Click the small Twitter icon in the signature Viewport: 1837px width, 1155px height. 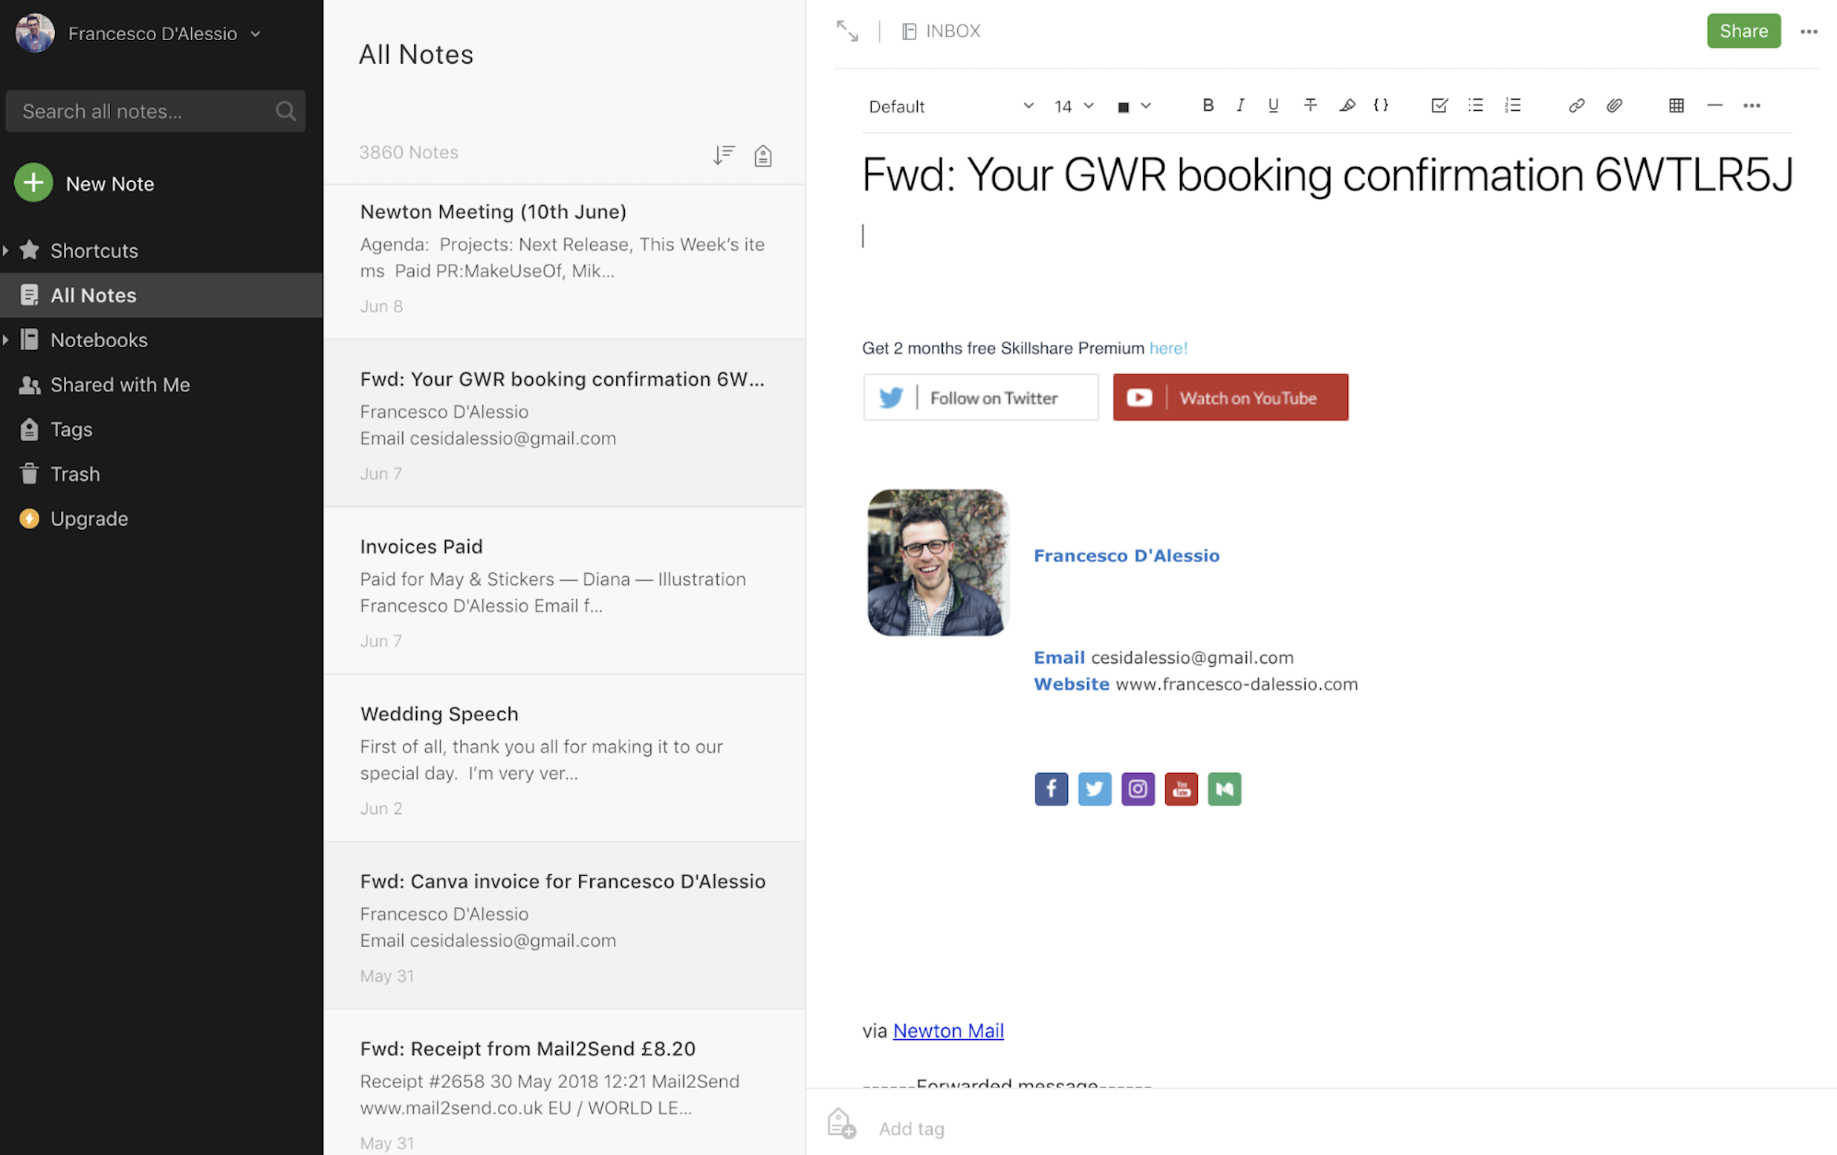pos(1095,789)
